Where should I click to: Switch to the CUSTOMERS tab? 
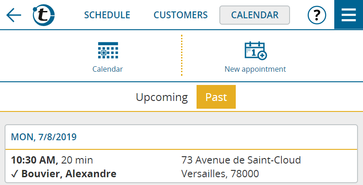tap(181, 15)
